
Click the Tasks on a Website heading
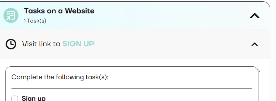(59, 11)
